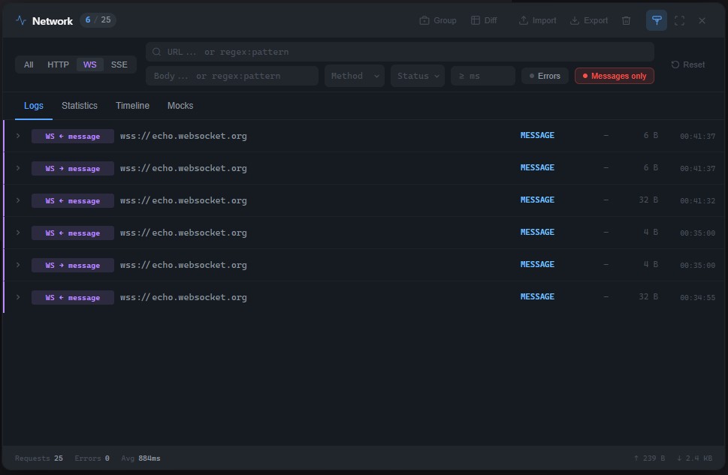Viewport: 728px width, 475px height.
Task: Focus the minimum ms duration field
Action: click(x=482, y=76)
